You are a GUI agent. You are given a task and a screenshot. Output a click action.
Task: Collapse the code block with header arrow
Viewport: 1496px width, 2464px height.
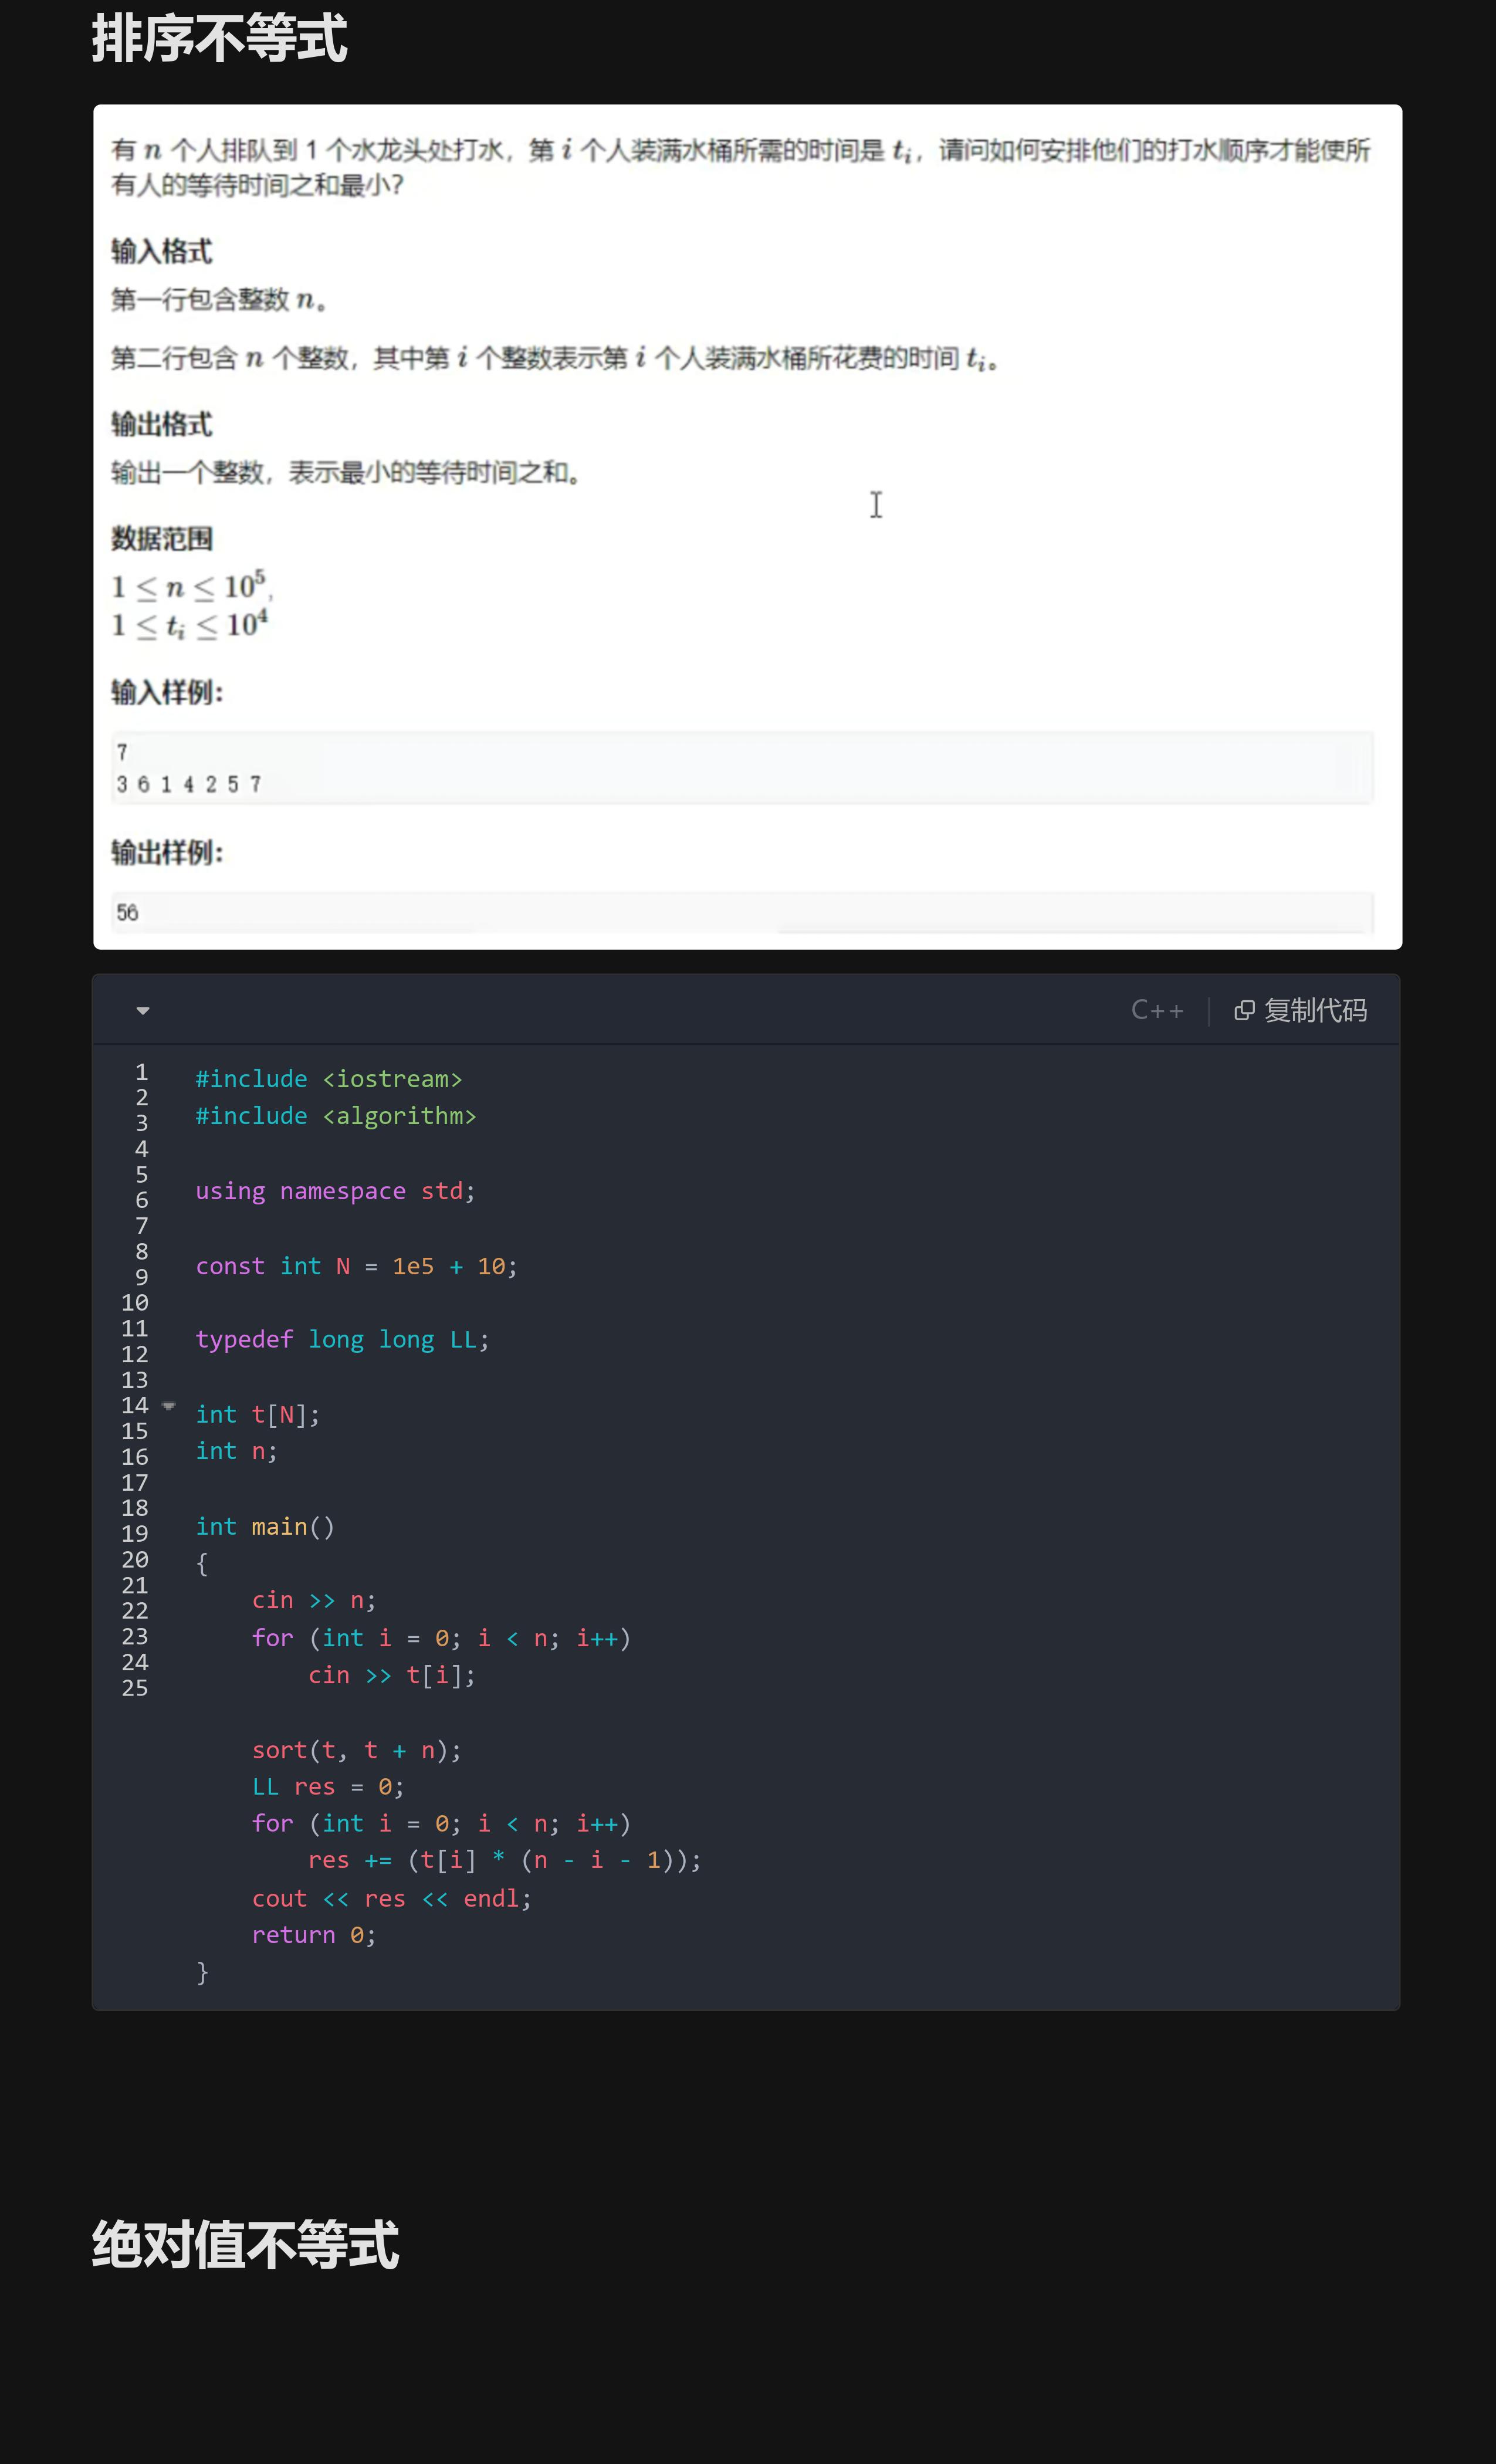point(143,1010)
